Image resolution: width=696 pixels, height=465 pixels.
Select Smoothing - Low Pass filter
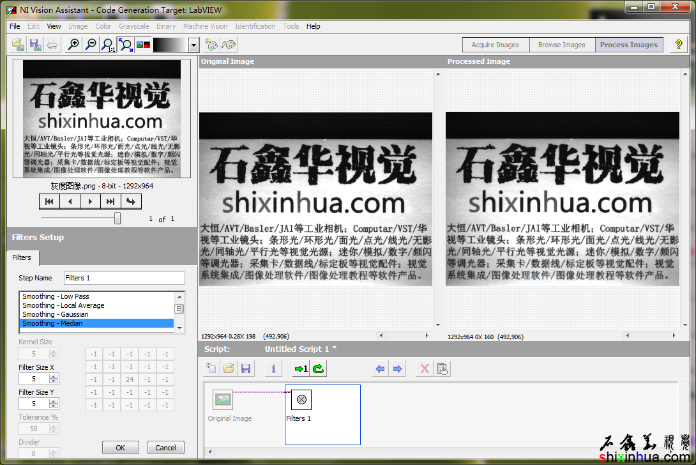pos(96,296)
